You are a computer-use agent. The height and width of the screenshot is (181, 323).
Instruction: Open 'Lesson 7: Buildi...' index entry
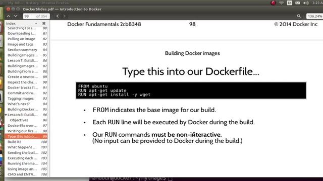click(27, 60)
